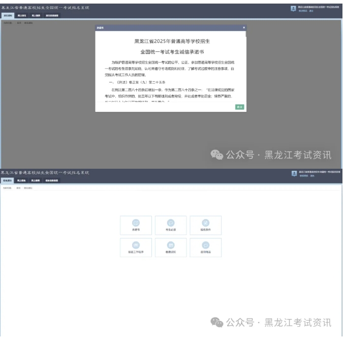Click 首页 breadcrumb on the tiles page
Screen dimensions: 344x340
tap(18, 188)
